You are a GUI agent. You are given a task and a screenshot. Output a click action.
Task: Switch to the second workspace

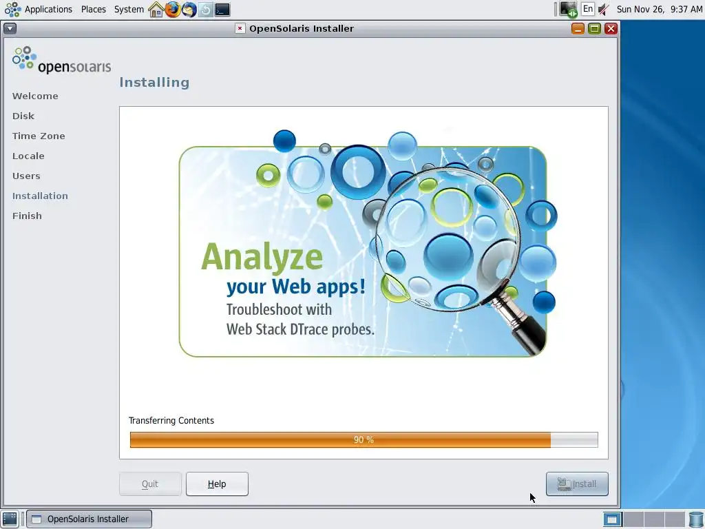[633, 519]
